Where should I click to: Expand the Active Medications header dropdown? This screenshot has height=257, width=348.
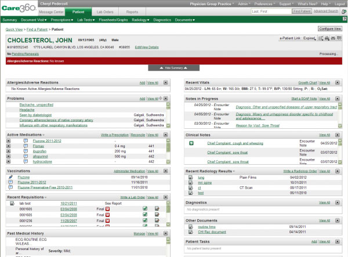coord(43,135)
